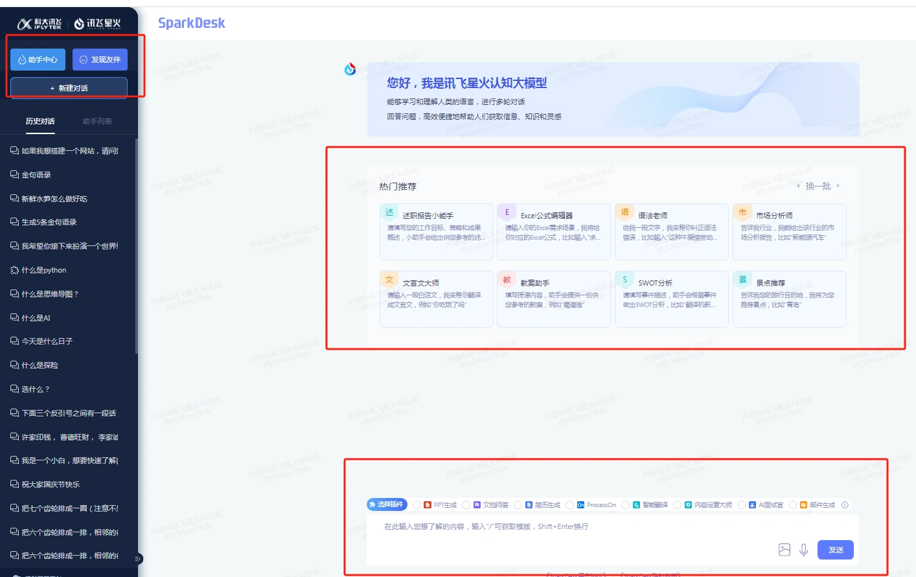Screen dimensions: 916x577
Task: Click the iFLYTEK logo in the sidebar
Action: [40, 24]
